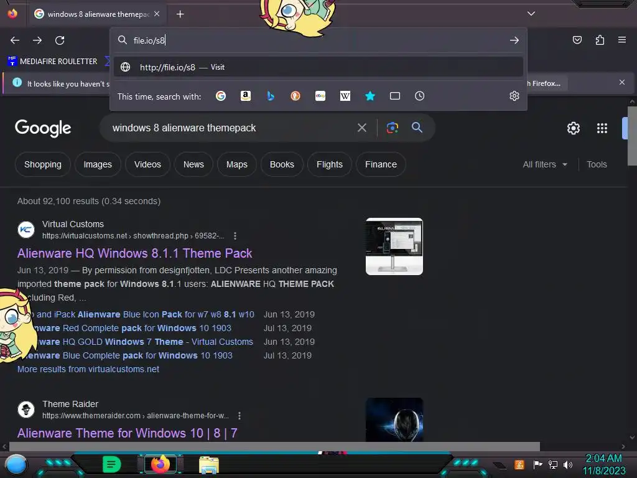The height and width of the screenshot is (478, 637).
Task: Switch to the Videos results tab
Action: [147, 164]
